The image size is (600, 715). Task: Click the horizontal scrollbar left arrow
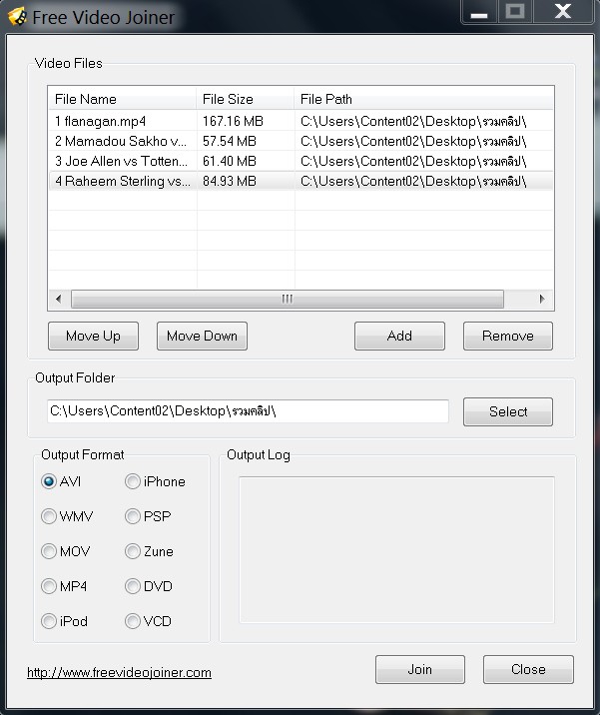(x=58, y=300)
